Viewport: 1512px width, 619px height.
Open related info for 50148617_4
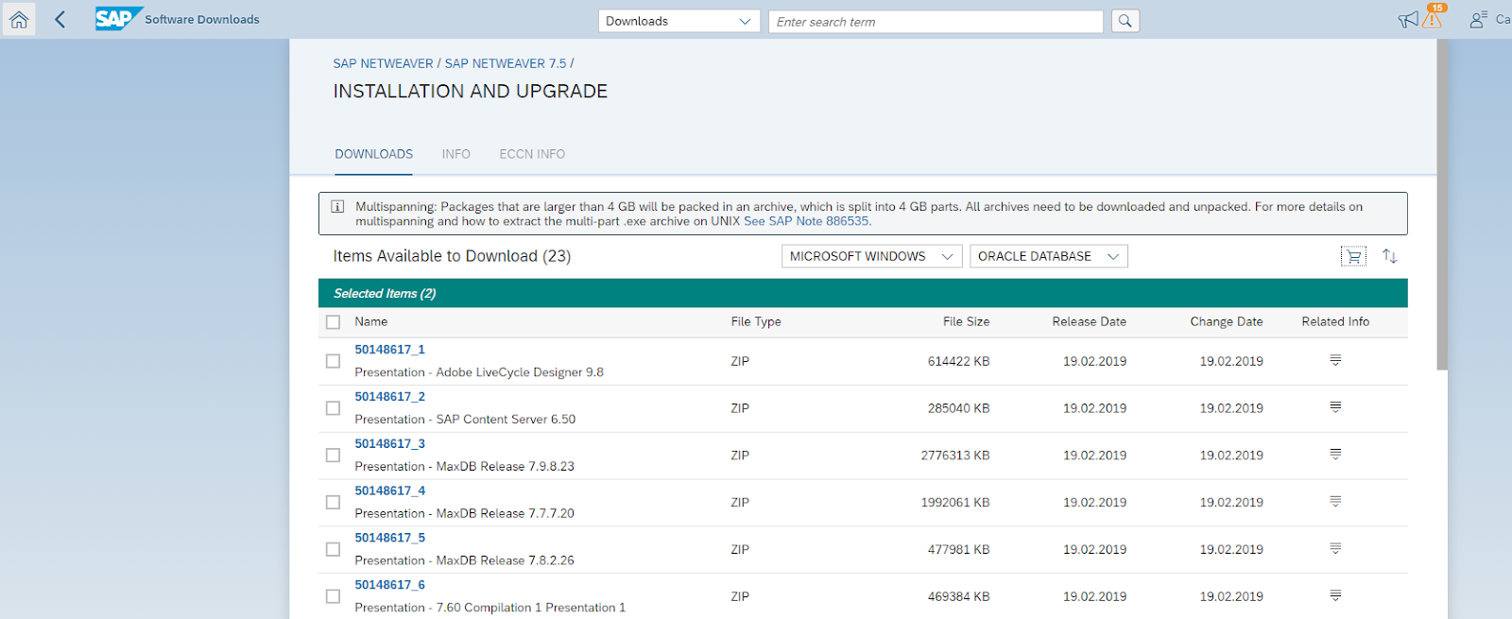[x=1335, y=502]
